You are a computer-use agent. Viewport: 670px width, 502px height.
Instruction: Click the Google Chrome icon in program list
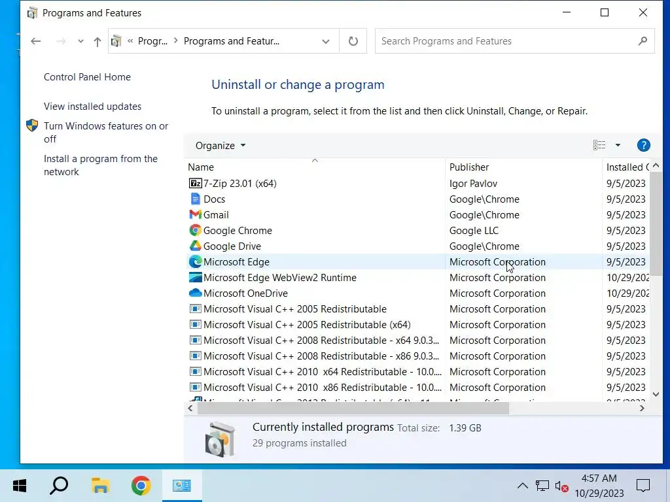pos(195,231)
